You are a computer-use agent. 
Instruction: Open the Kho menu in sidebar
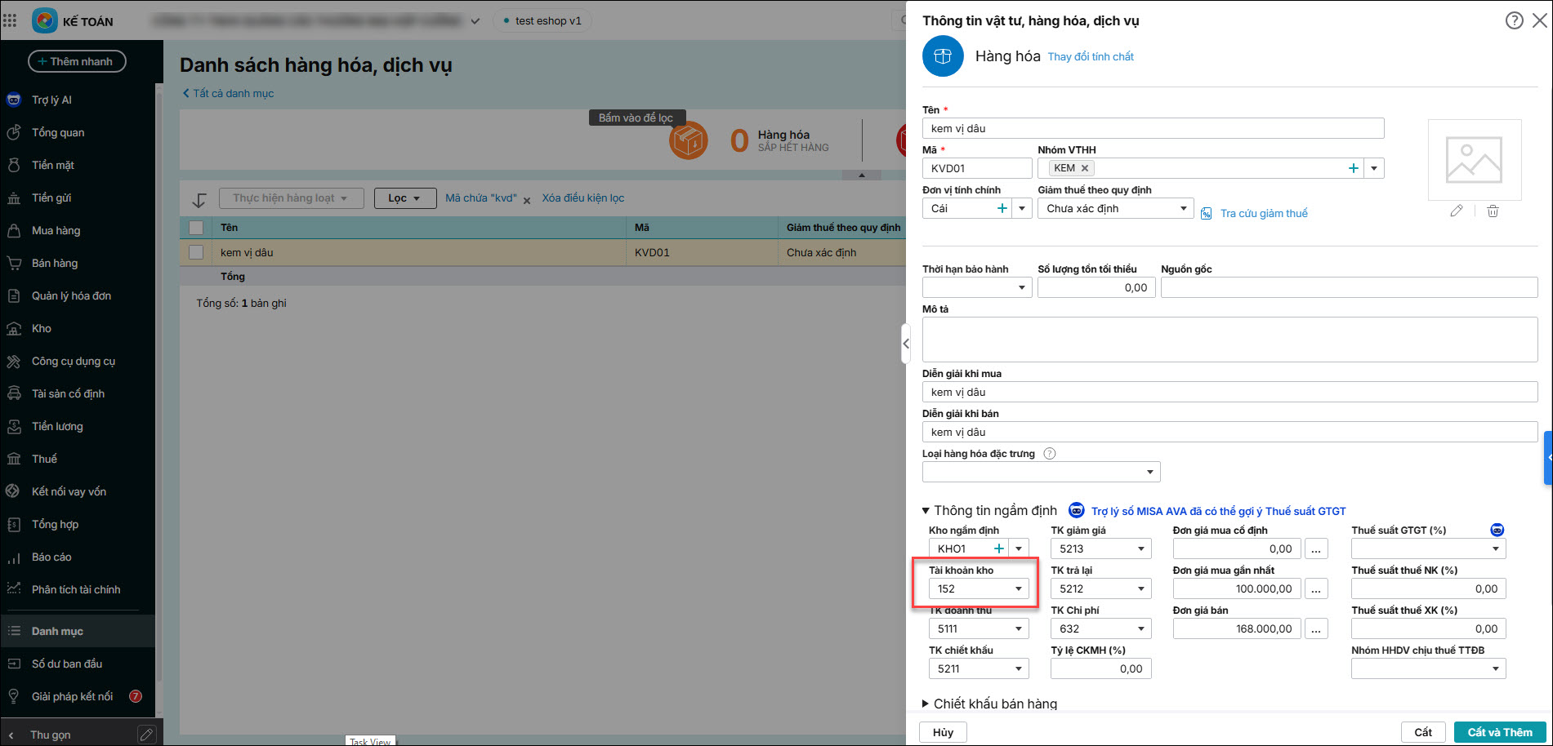pos(42,328)
